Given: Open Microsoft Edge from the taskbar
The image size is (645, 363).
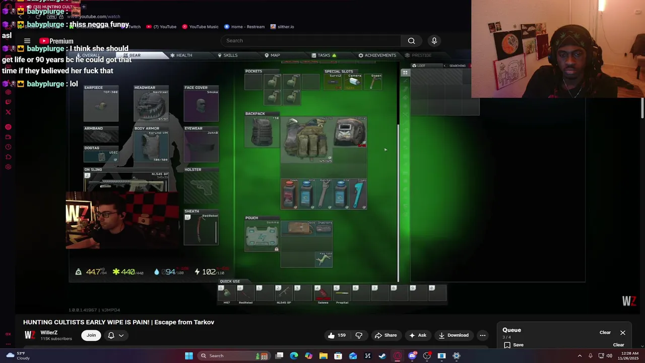Looking at the screenshot, I should (x=294, y=356).
